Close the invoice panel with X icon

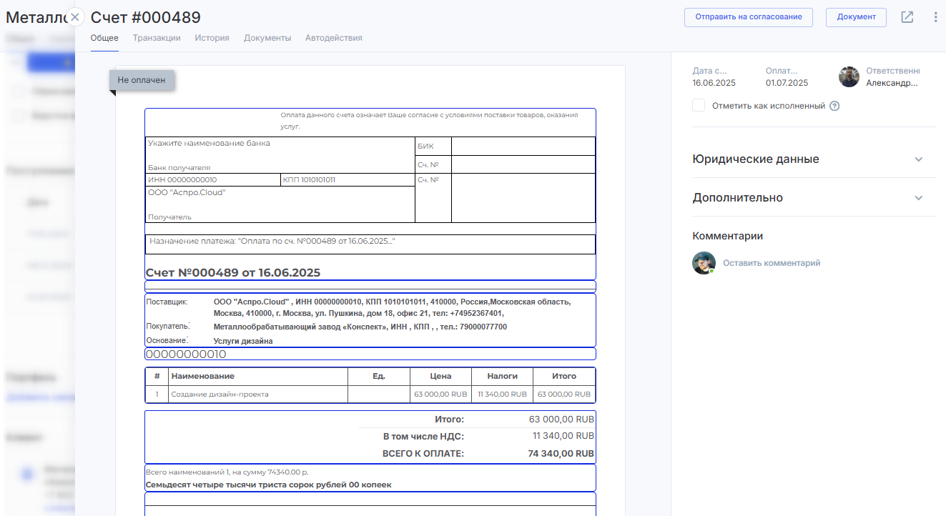tap(75, 17)
